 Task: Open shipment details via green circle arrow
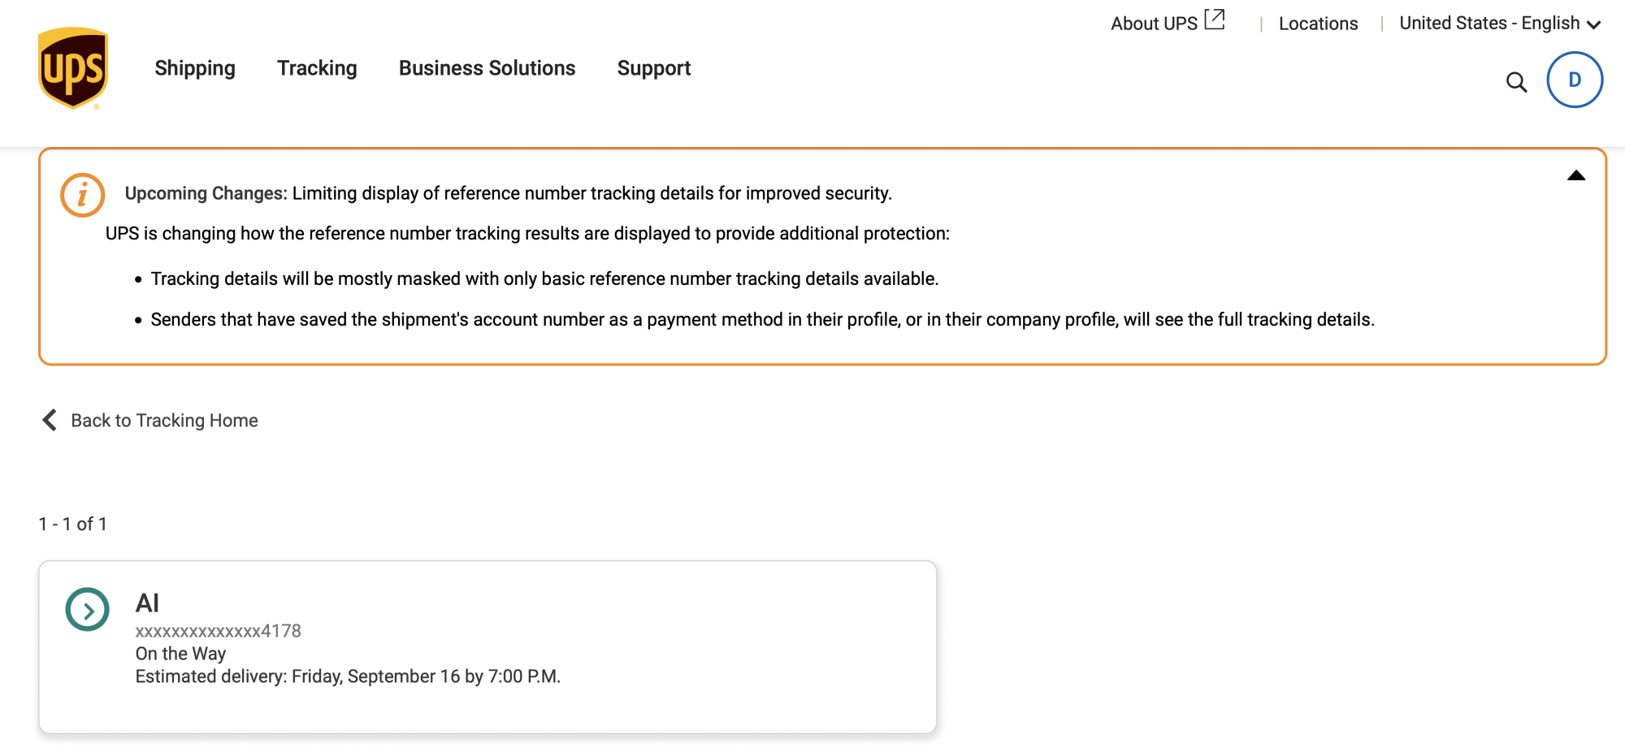coord(87,610)
